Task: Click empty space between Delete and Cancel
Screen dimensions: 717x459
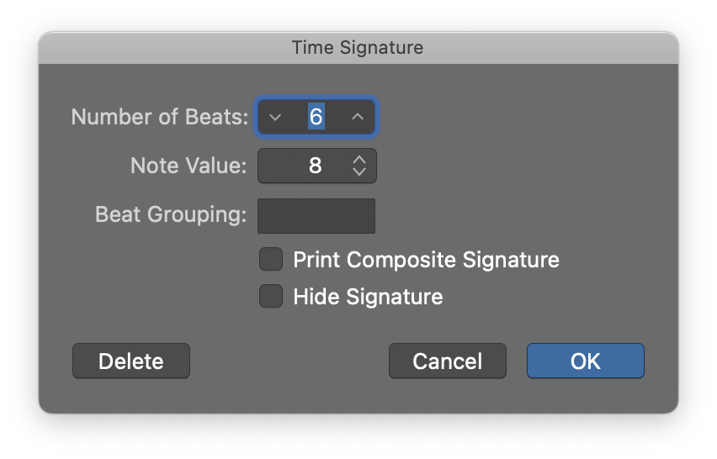Action: [289, 361]
